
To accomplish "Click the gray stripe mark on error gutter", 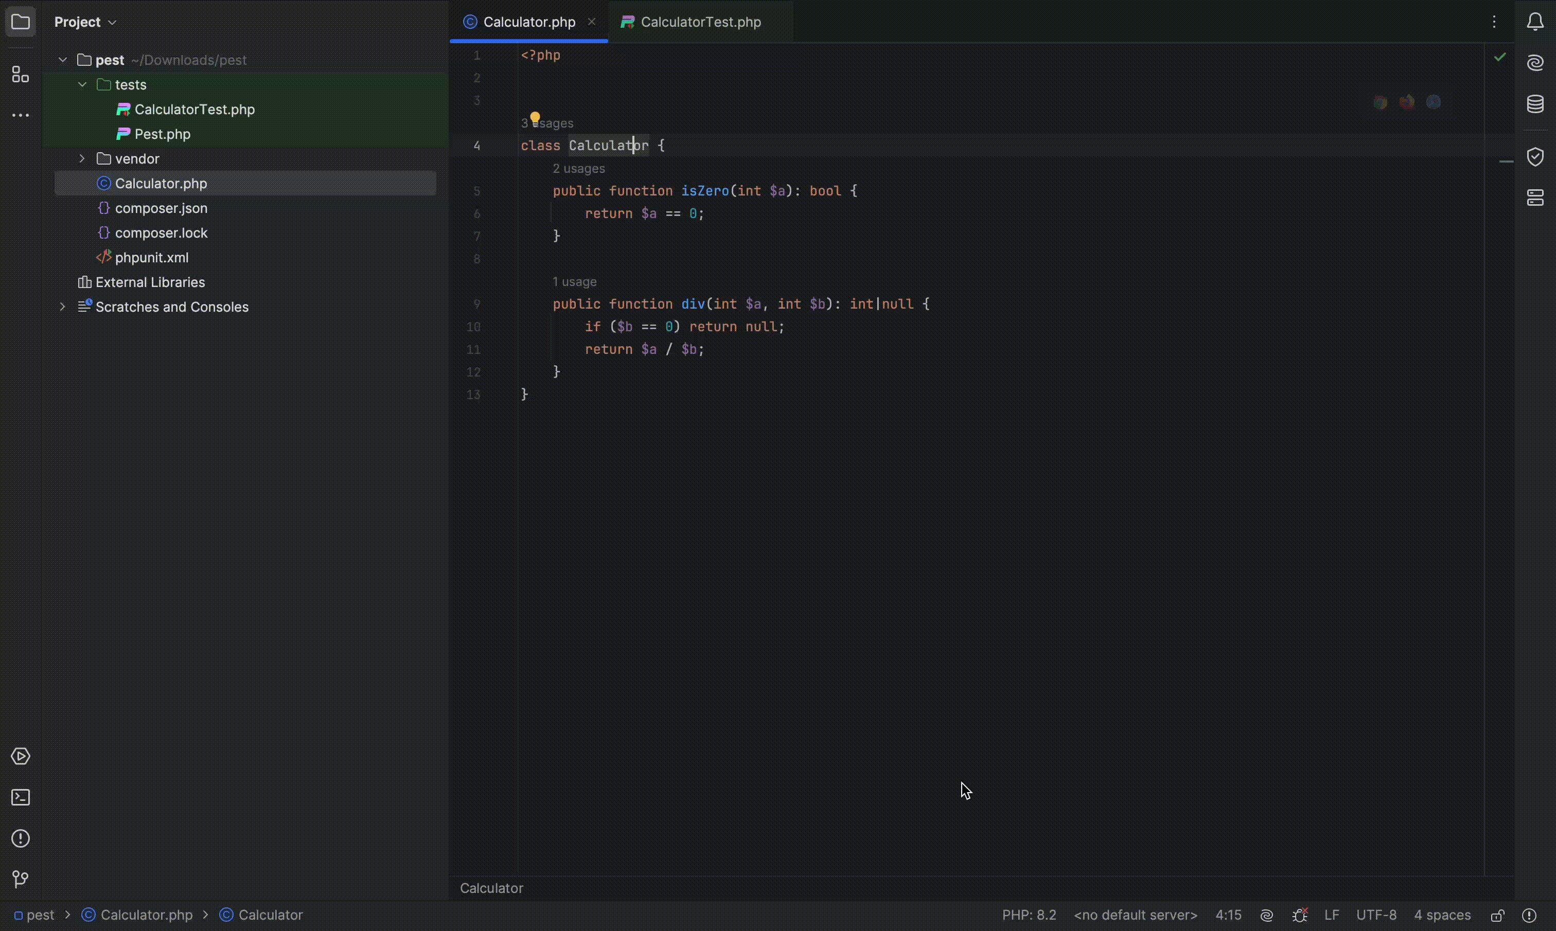I will pyautogui.click(x=1507, y=163).
